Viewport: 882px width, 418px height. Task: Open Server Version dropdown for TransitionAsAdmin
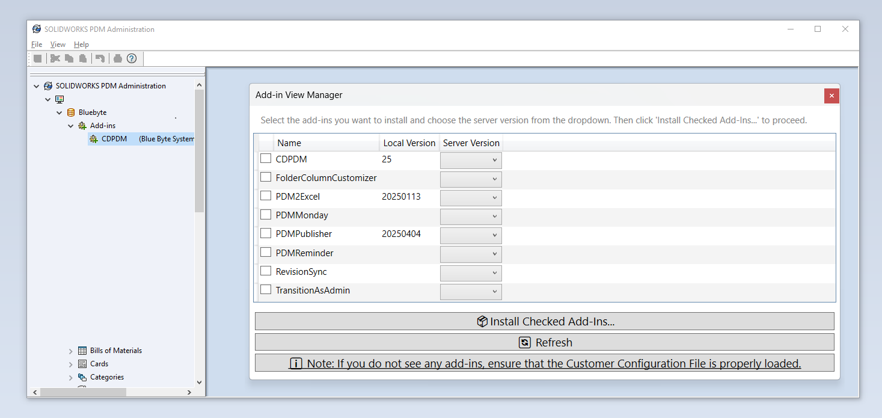471,292
